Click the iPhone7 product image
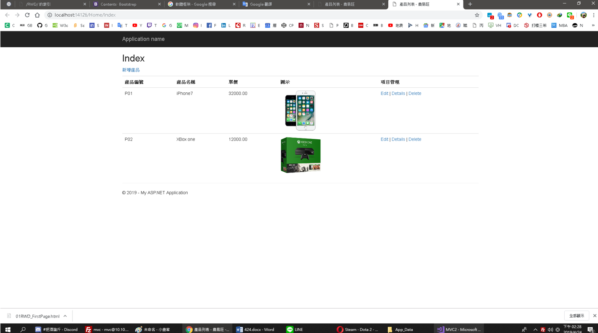This screenshot has height=333, width=598. (x=300, y=111)
